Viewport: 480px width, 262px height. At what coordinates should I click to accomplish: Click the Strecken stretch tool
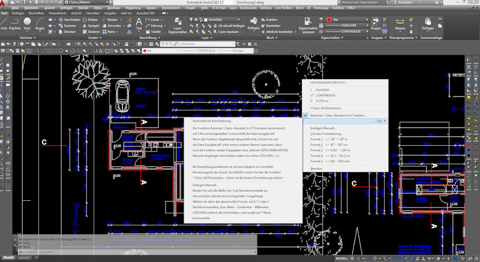pos(67,32)
